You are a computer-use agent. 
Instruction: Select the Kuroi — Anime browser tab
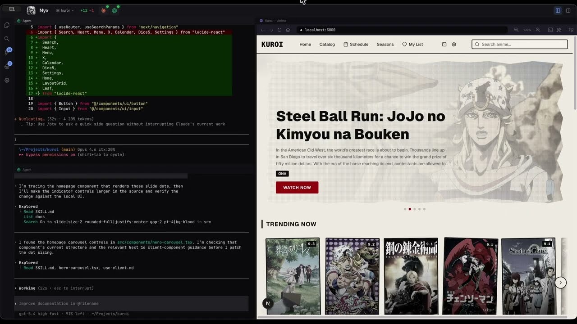pyautogui.click(x=273, y=21)
